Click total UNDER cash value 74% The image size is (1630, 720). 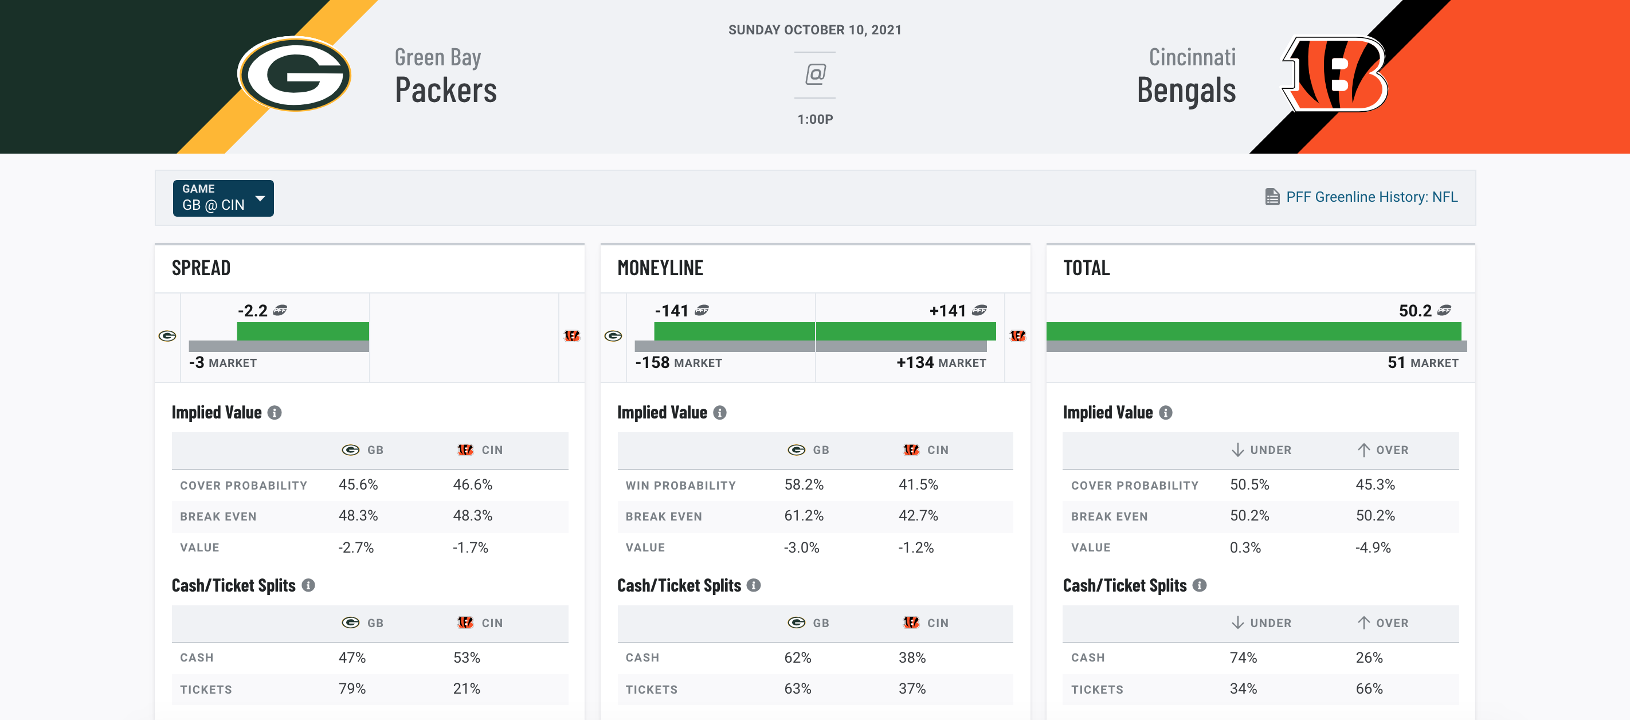1243,658
